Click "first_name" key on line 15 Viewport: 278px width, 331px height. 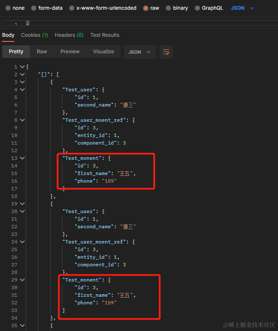[93, 173]
